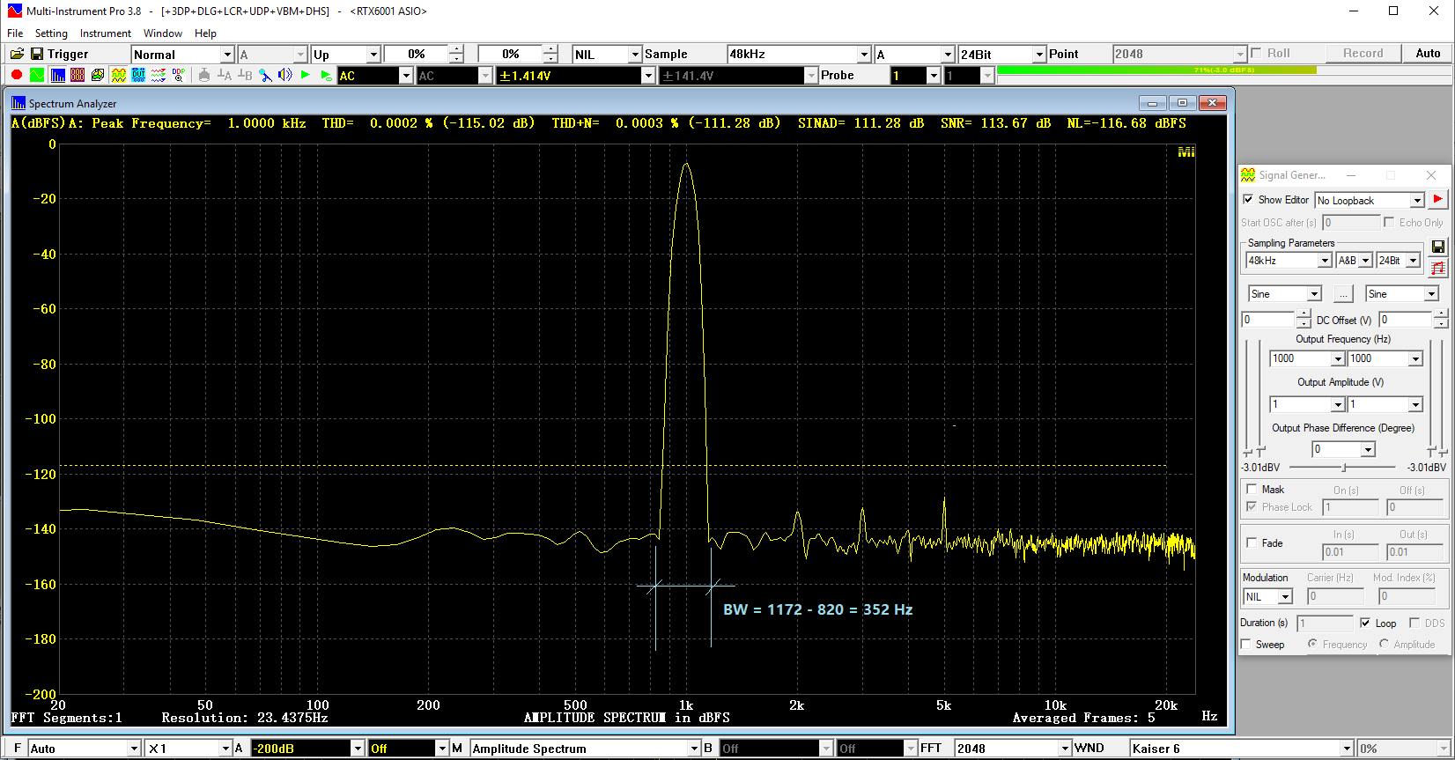This screenshot has width=1455, height=760.
Task: Open the Setting menu
Action: [x=51, y=33]
